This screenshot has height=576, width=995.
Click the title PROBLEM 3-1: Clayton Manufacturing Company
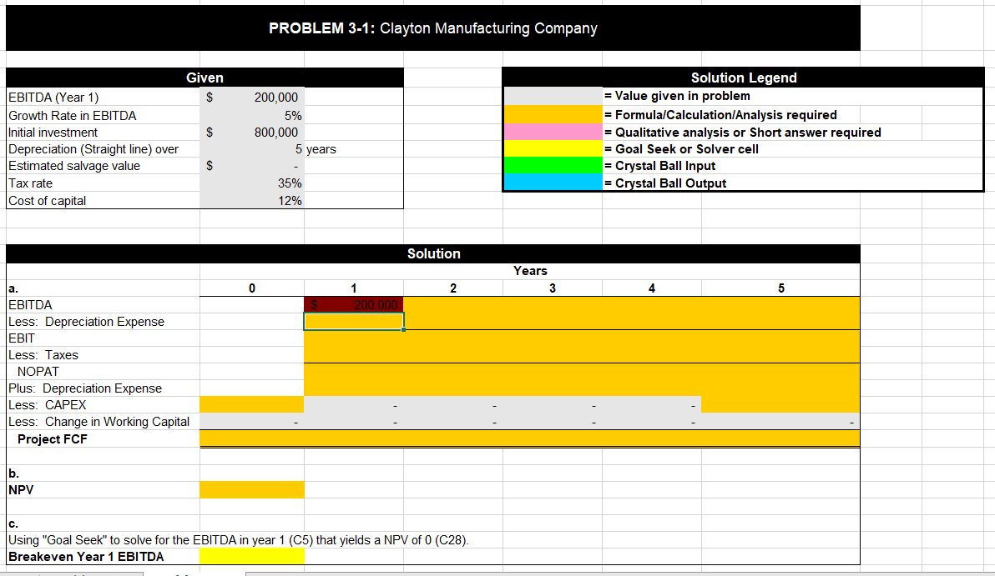tap(432, 28)
